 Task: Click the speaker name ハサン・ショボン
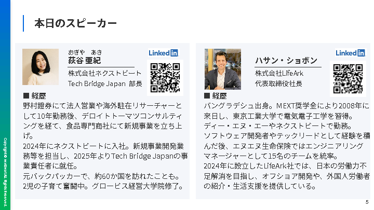coord(286,61)
